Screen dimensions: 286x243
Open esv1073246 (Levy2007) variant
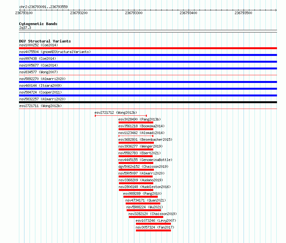tap(156, 221)
